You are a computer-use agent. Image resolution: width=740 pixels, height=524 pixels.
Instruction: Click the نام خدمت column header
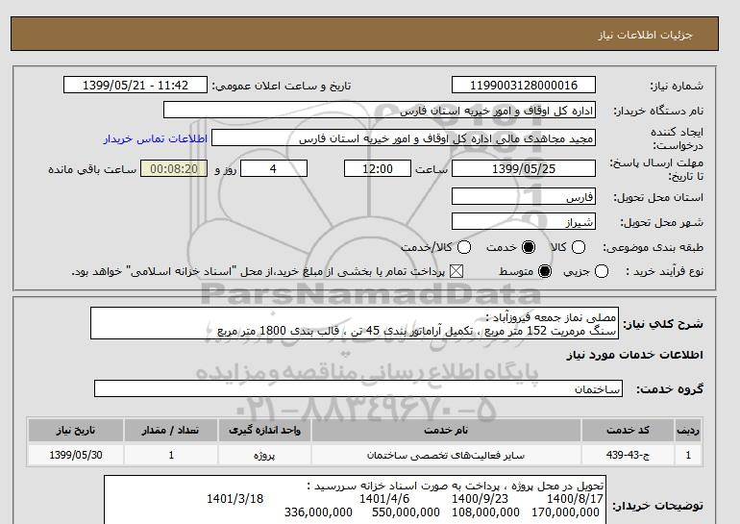446,431
